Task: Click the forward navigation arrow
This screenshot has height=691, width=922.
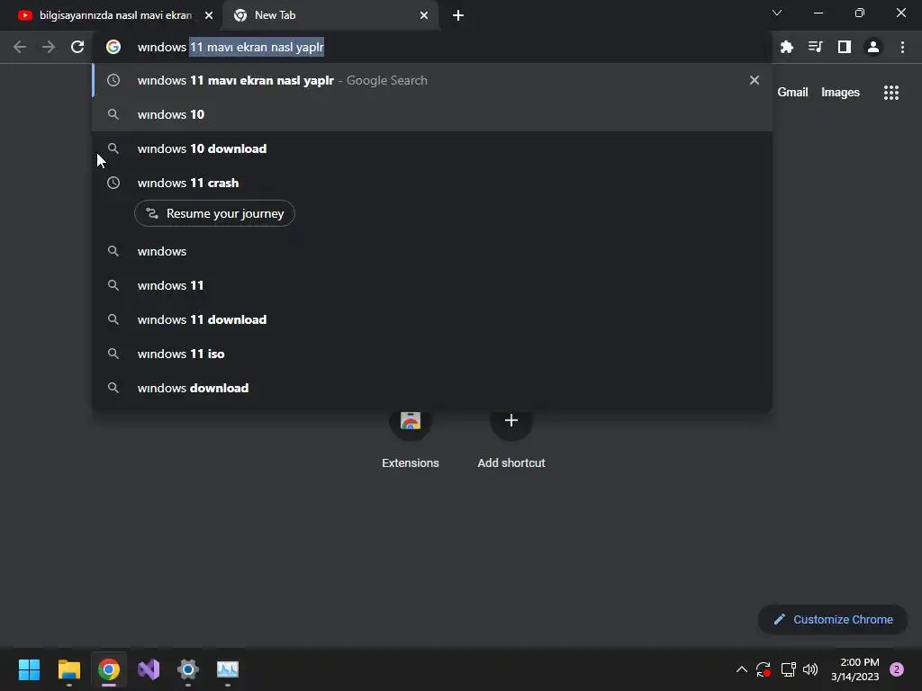Action: [x=49, y=47]
